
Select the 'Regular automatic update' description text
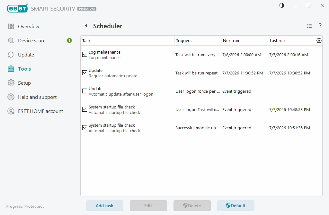[x=113, y=76]
